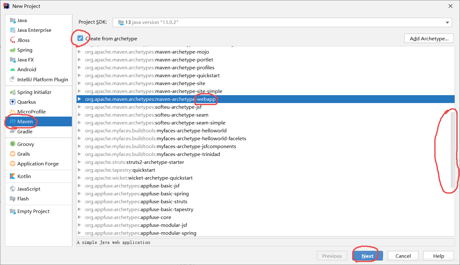Expand the maven-archetype-portlet entry
Image resolution: width=460 pixels, height=265 pixels.
pyautogui.click(x=79, y=60)
